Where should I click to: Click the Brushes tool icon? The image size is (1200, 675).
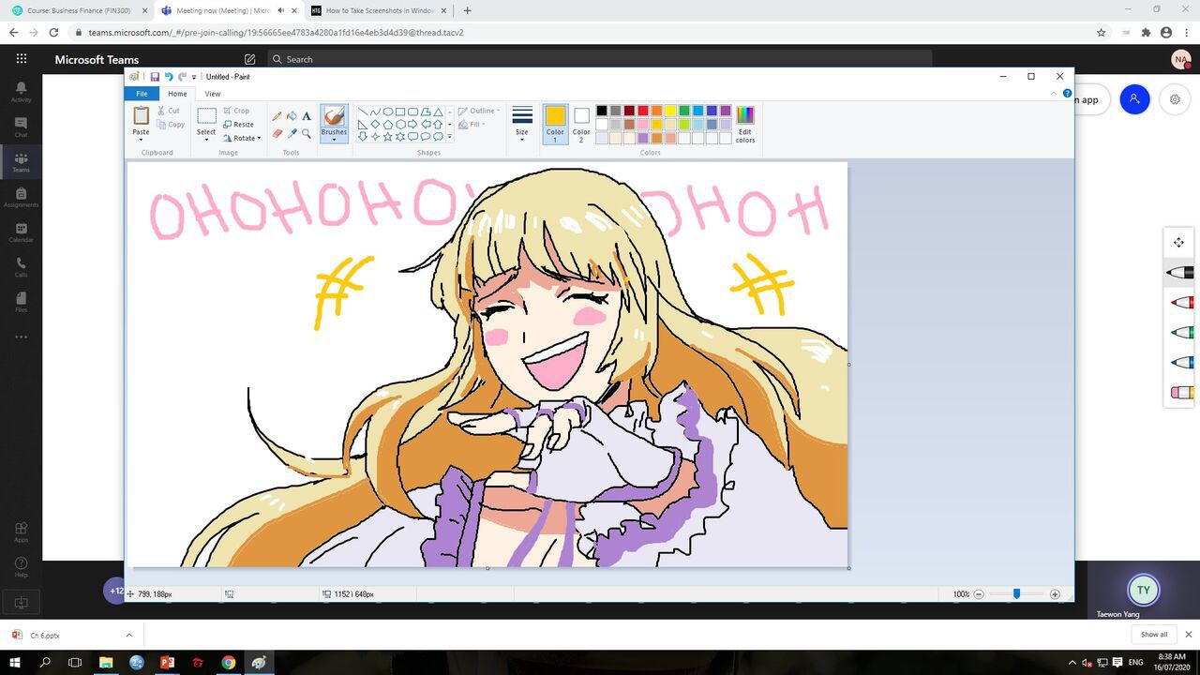point(334,115)
